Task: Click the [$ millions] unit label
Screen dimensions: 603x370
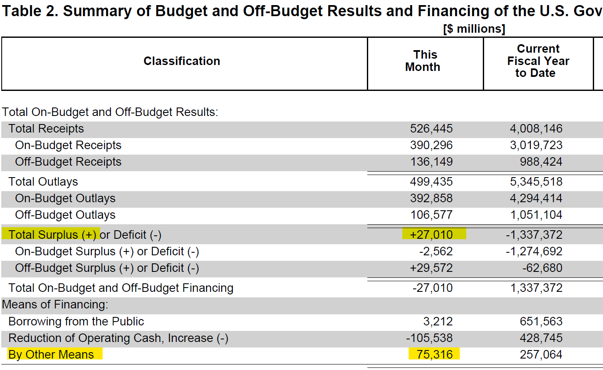Action: [474, 29]
